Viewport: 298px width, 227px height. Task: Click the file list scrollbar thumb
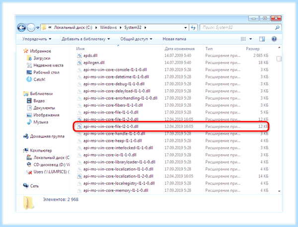pyautogui.click(x=279, y=59)
